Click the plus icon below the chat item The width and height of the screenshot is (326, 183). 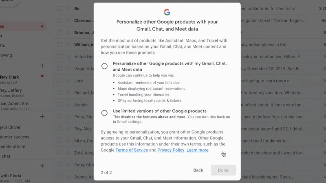pyautogui.click(x=42, y=166)
